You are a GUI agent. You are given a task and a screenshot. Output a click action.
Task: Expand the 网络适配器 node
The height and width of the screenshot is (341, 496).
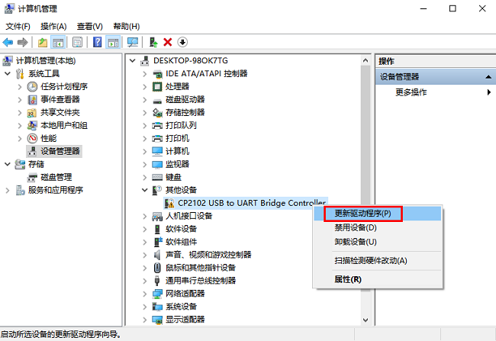(146, 294)
